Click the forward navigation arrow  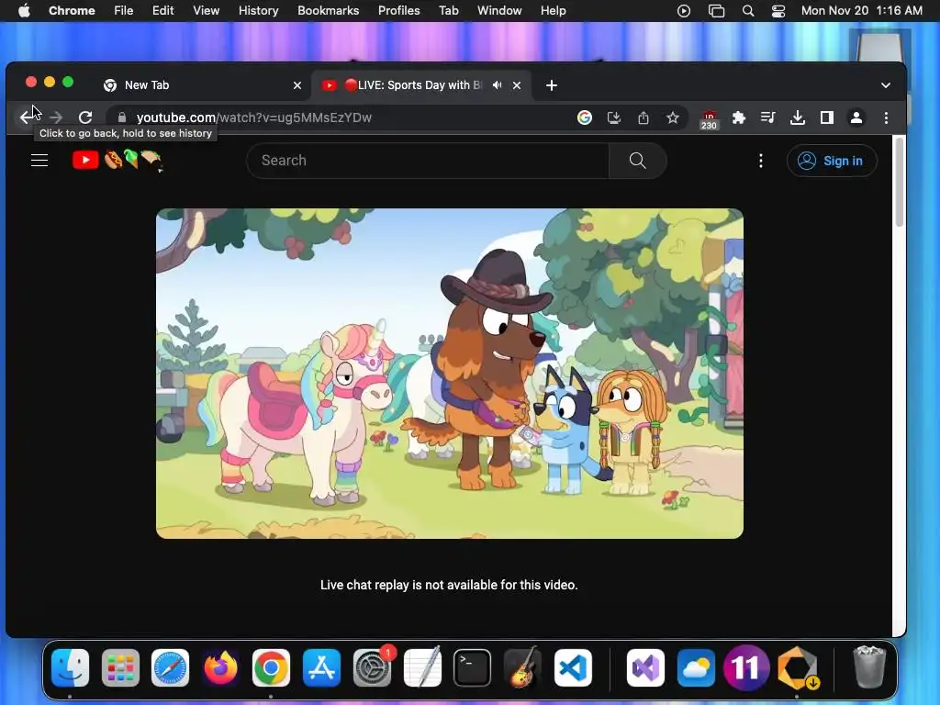tap(56, 117)
